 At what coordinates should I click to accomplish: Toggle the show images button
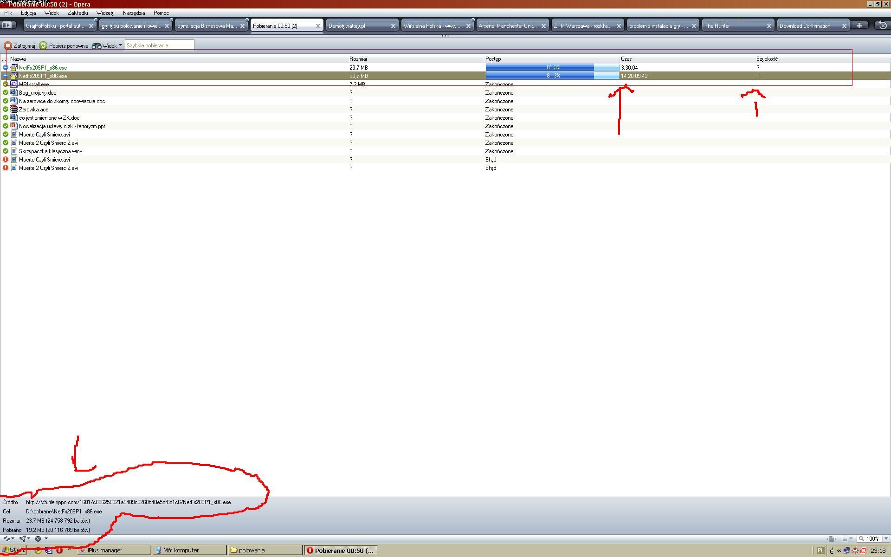[x=845, y=539]
